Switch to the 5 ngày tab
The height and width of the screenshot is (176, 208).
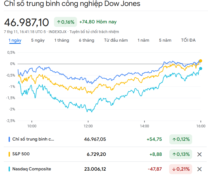(x=38, y=40)
